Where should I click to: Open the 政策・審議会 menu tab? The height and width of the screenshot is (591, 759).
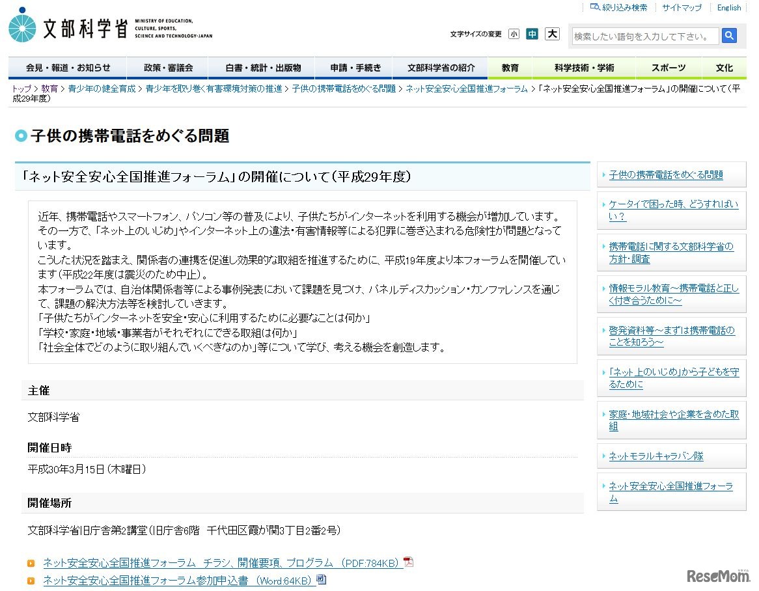click(168, 68)
